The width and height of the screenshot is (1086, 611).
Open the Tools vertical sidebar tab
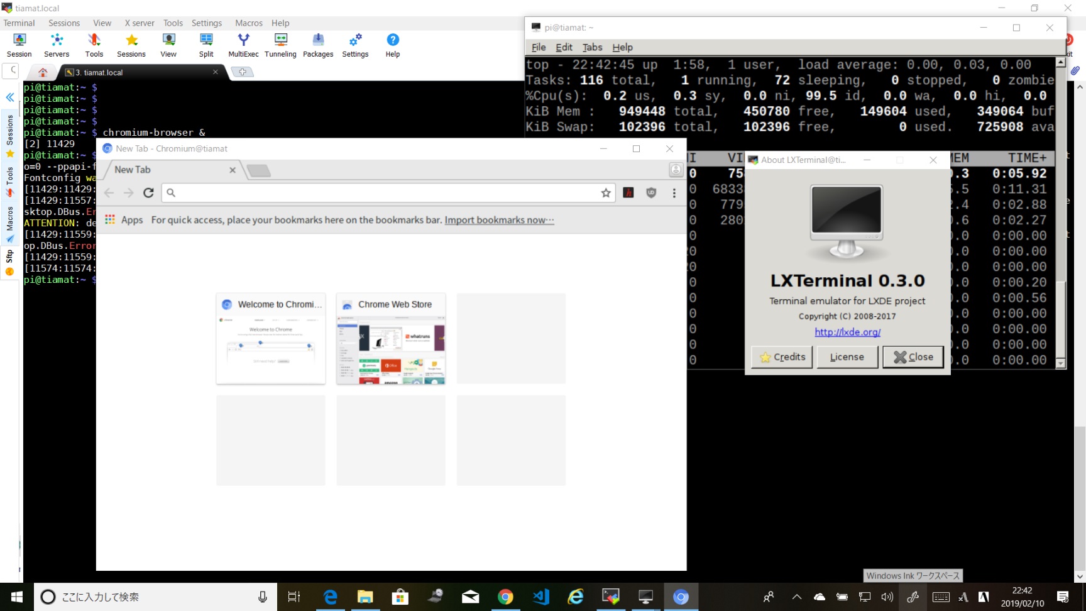10,182
